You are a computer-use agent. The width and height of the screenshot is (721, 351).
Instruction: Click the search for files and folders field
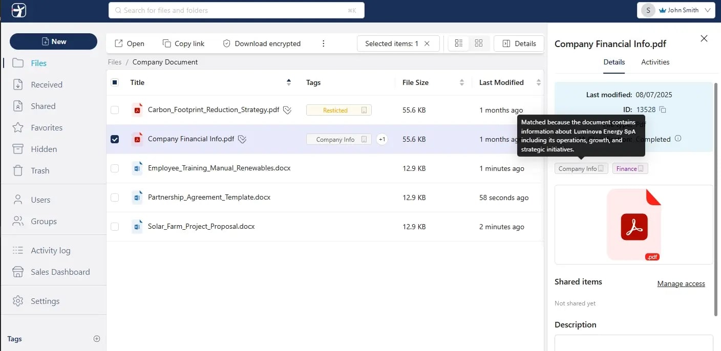[x=237, y=10]
